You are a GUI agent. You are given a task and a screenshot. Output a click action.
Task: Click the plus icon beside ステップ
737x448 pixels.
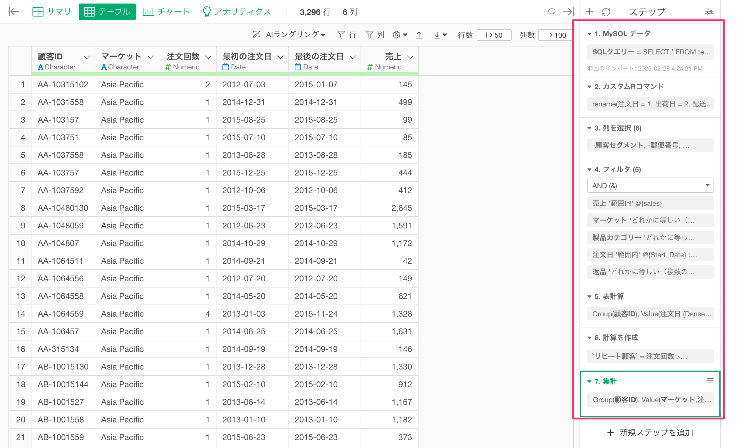click(589, 12)
